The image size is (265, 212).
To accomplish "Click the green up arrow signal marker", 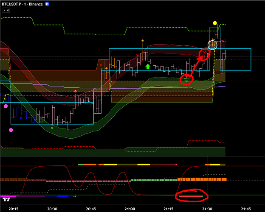I will [148, 66].
